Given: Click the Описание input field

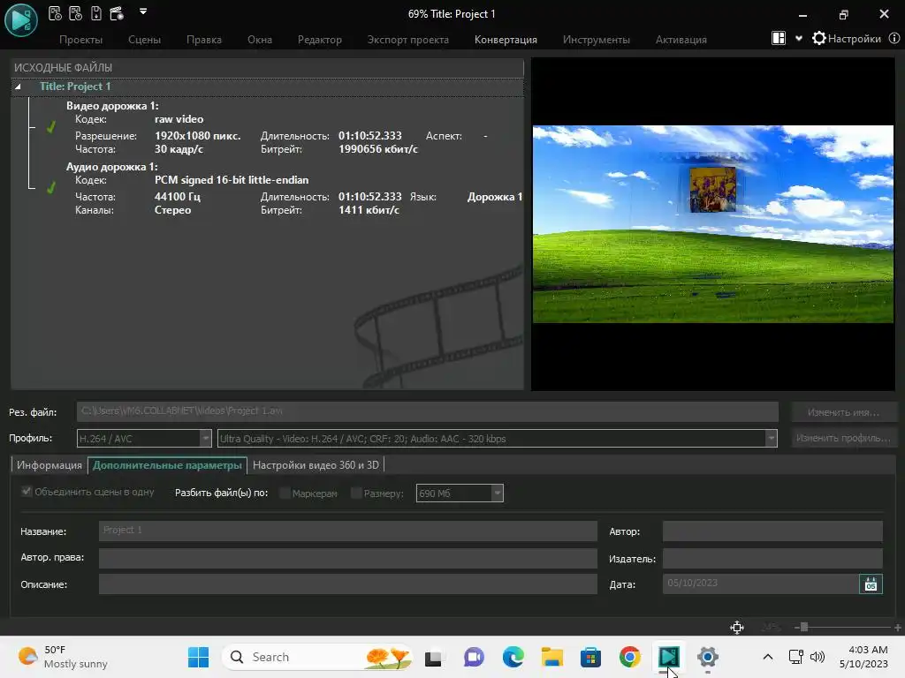Looking at the screenshot, I should [x=348, y=584].
